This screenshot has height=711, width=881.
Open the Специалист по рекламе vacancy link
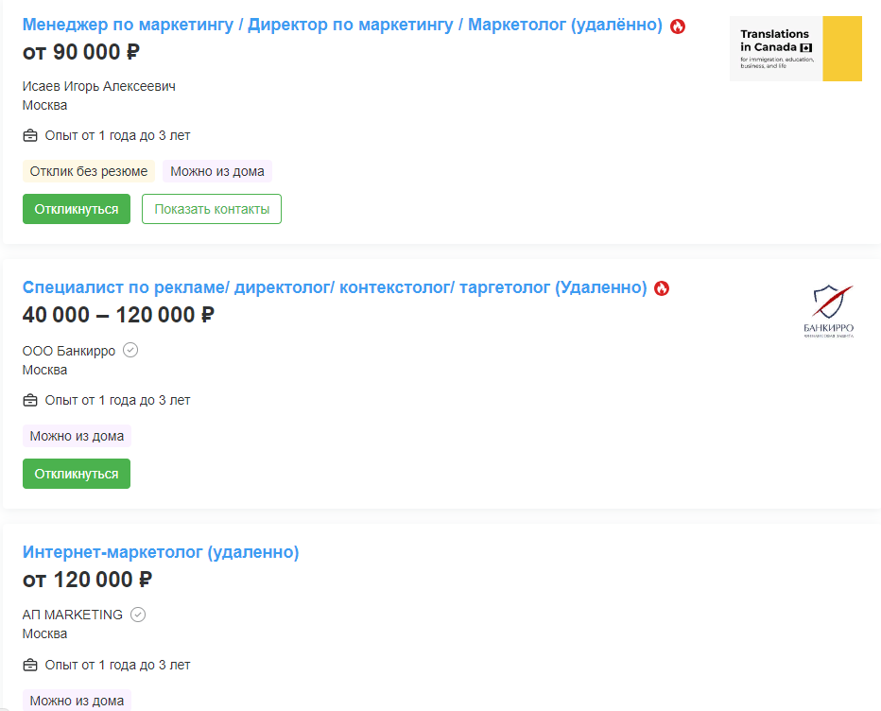pos(334,287)
